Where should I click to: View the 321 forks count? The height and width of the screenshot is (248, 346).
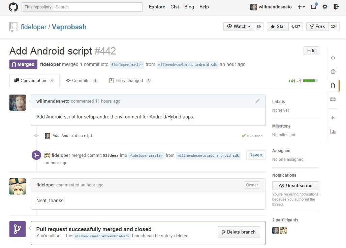click(334, 27)
